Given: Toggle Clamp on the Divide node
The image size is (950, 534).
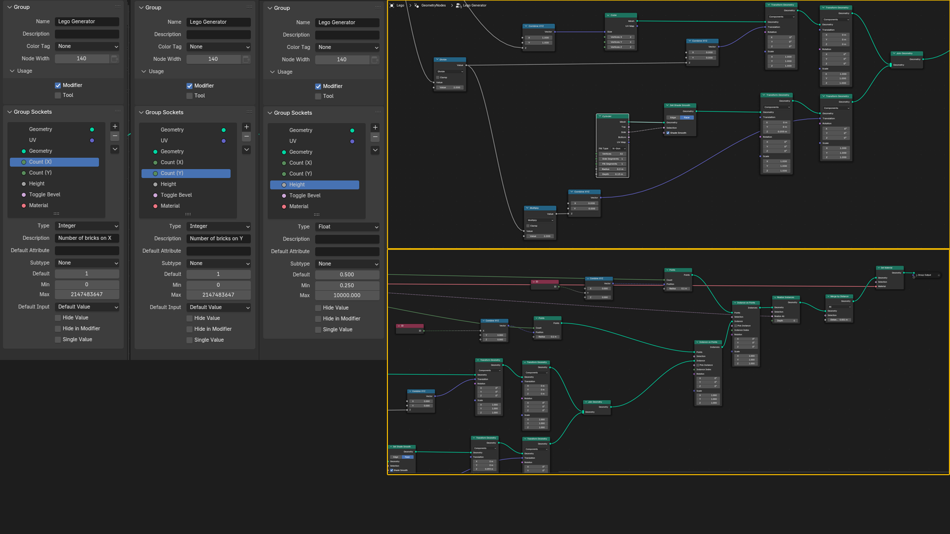Looking at the screenshot, I should (438, 77).
